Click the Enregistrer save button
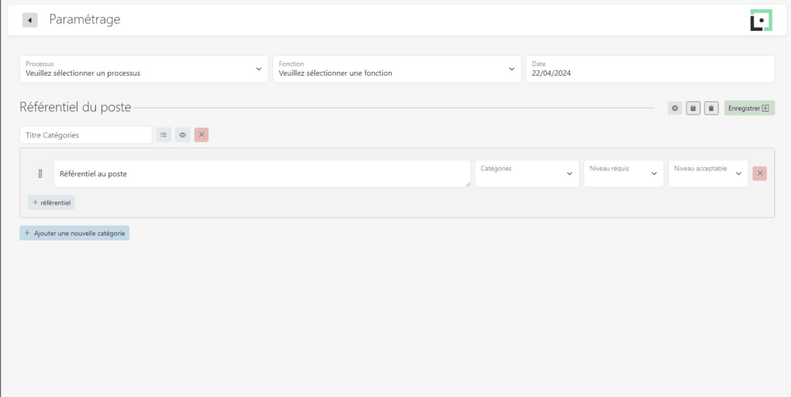Viewport: 791px width, 397px height. tap(749, 108)
